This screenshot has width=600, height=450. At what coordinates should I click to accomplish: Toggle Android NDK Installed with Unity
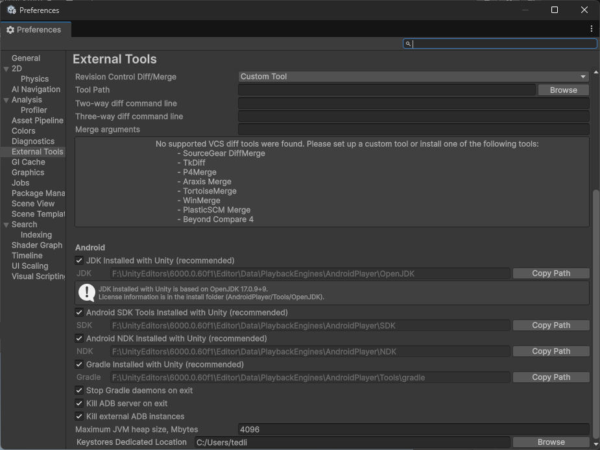(79, 338)
